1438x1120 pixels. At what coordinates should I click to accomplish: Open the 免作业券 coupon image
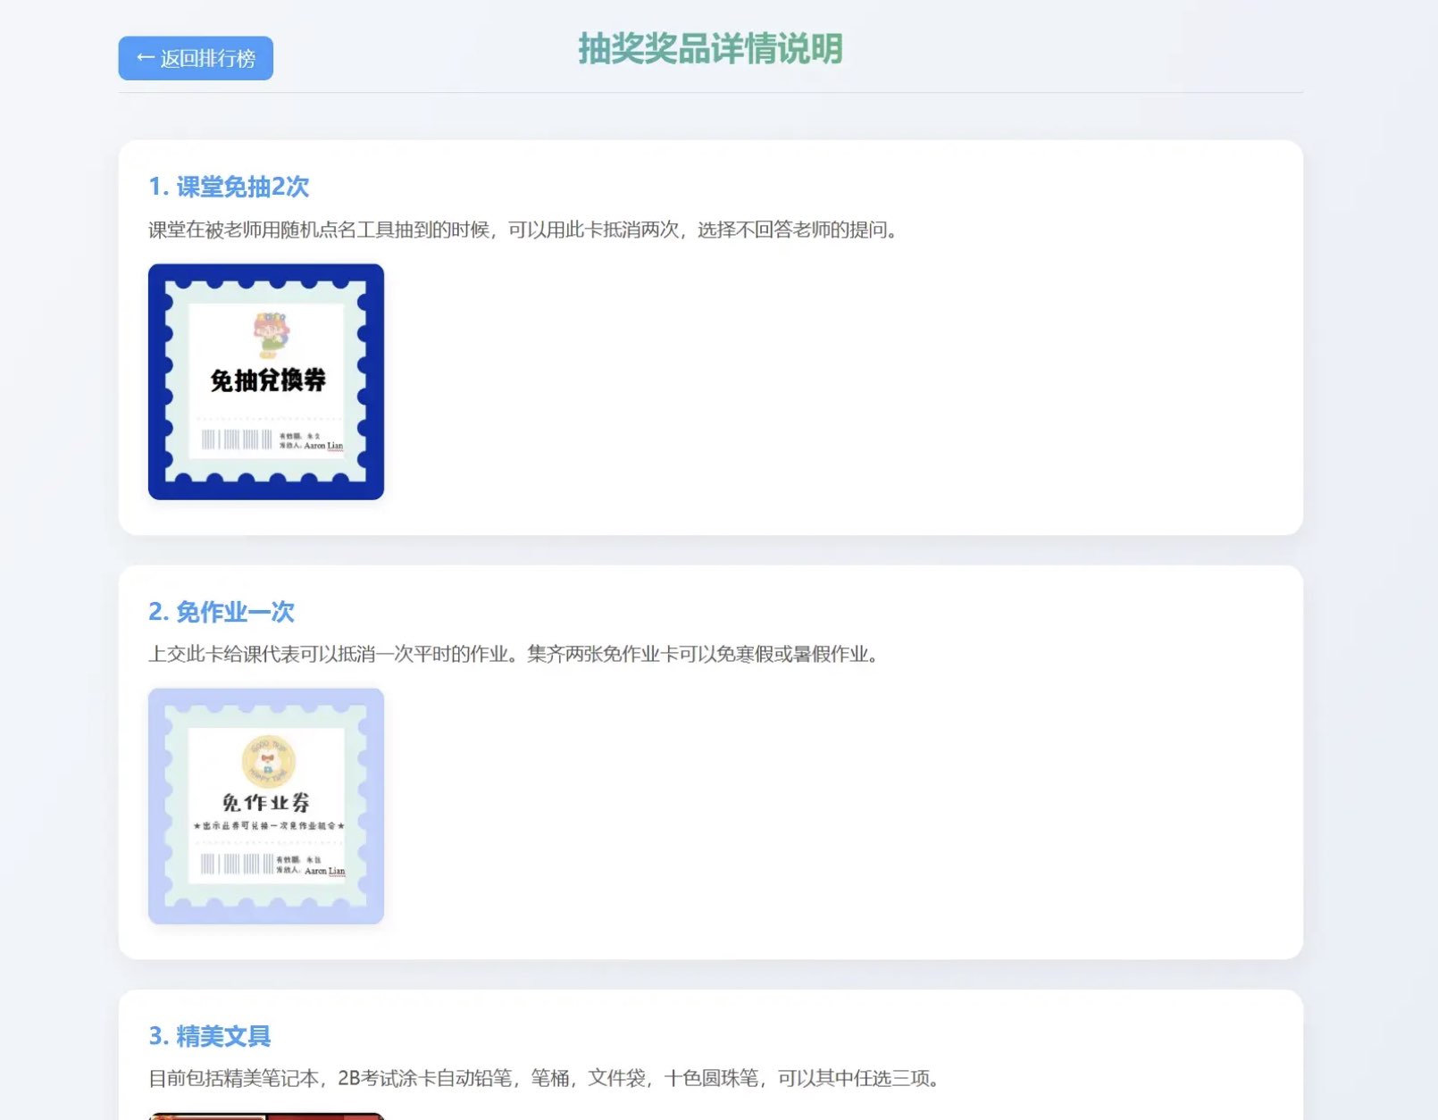266,806
